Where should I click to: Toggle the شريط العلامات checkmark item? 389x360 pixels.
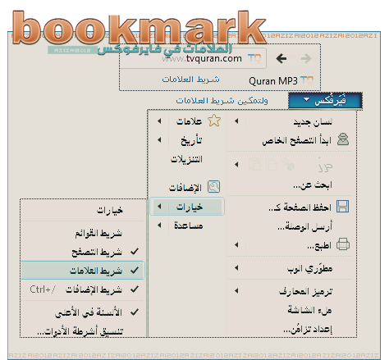pos(83,271)
